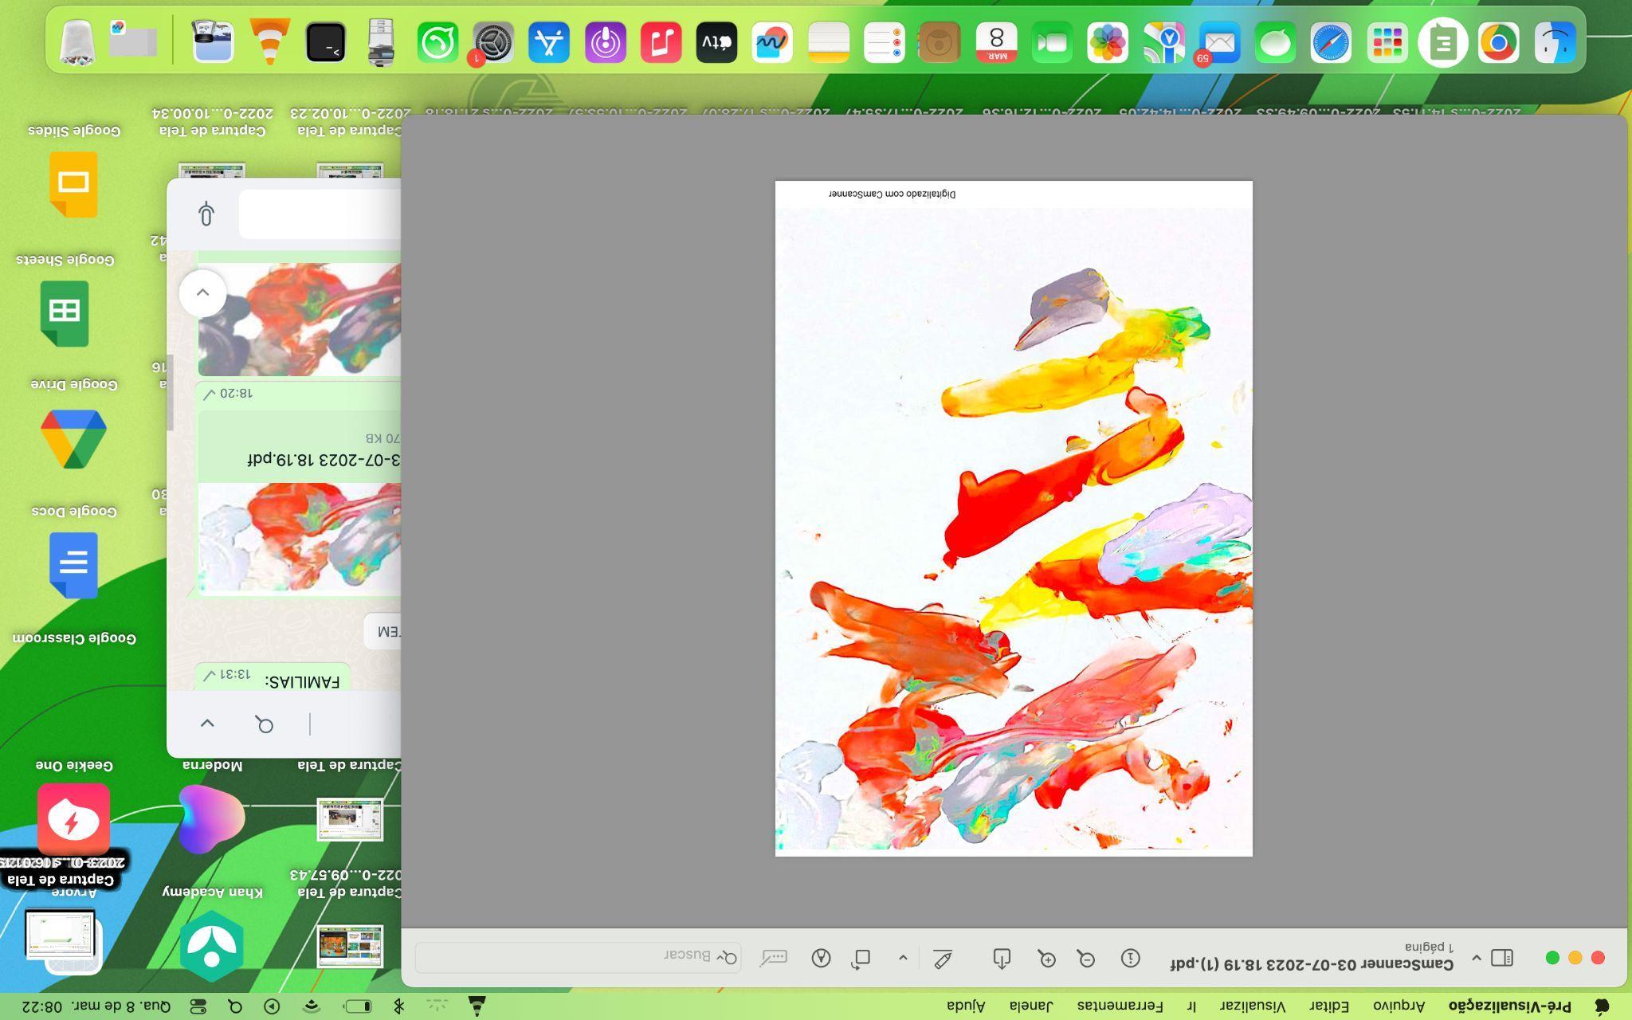Screen dimensions: 1632x1020
Task: Click the chat scroll-down round chevron button
Action: pos(202,292)
